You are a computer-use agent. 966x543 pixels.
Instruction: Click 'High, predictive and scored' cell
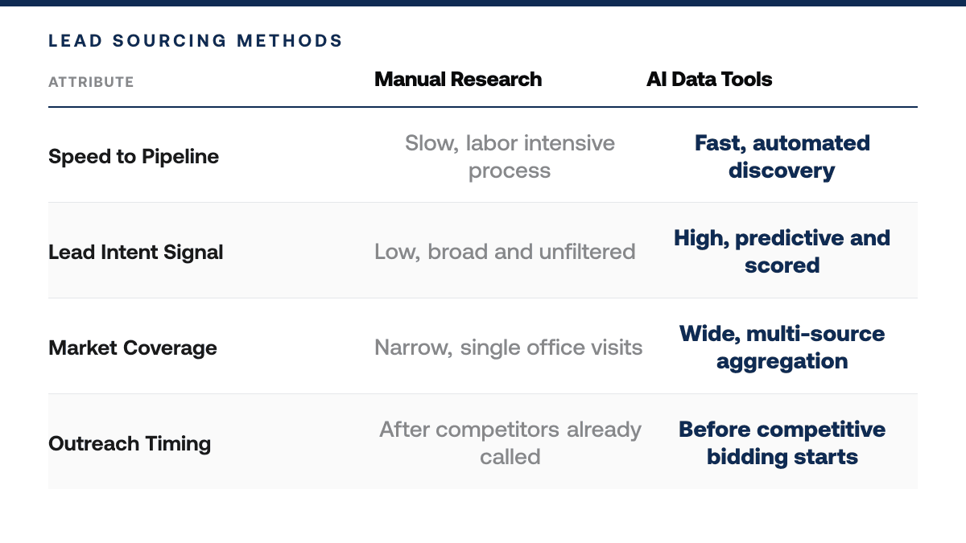point(782,252)
